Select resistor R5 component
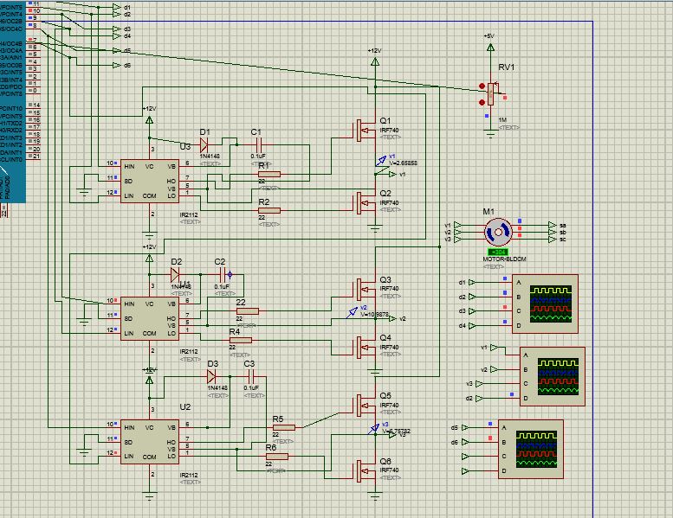Screen dimensions: 673x518 pos(284,427)
